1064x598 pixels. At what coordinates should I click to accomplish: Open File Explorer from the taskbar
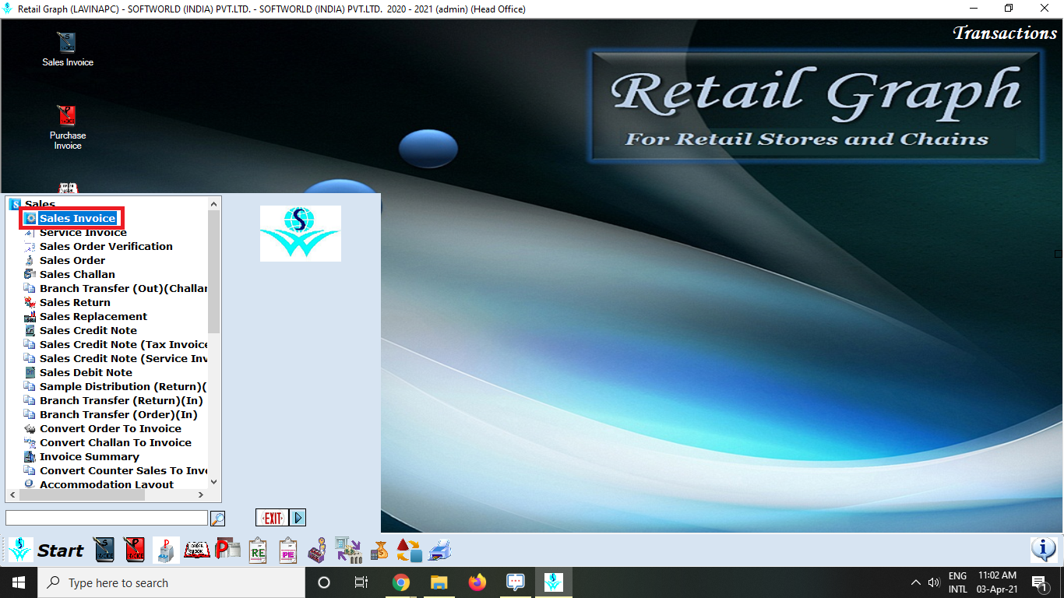coord(439,582)
